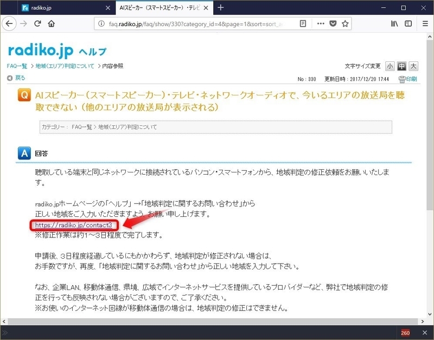The width and height of the screenshot is (434, 340).
Task: Open https://radiko.jp/contact3 link
Action: click(x=74, y=225)
